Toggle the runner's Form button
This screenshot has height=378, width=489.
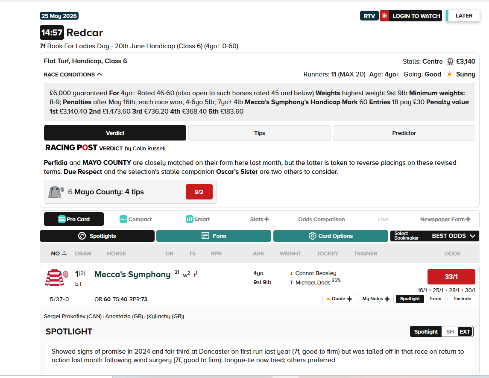pos(436,299)
